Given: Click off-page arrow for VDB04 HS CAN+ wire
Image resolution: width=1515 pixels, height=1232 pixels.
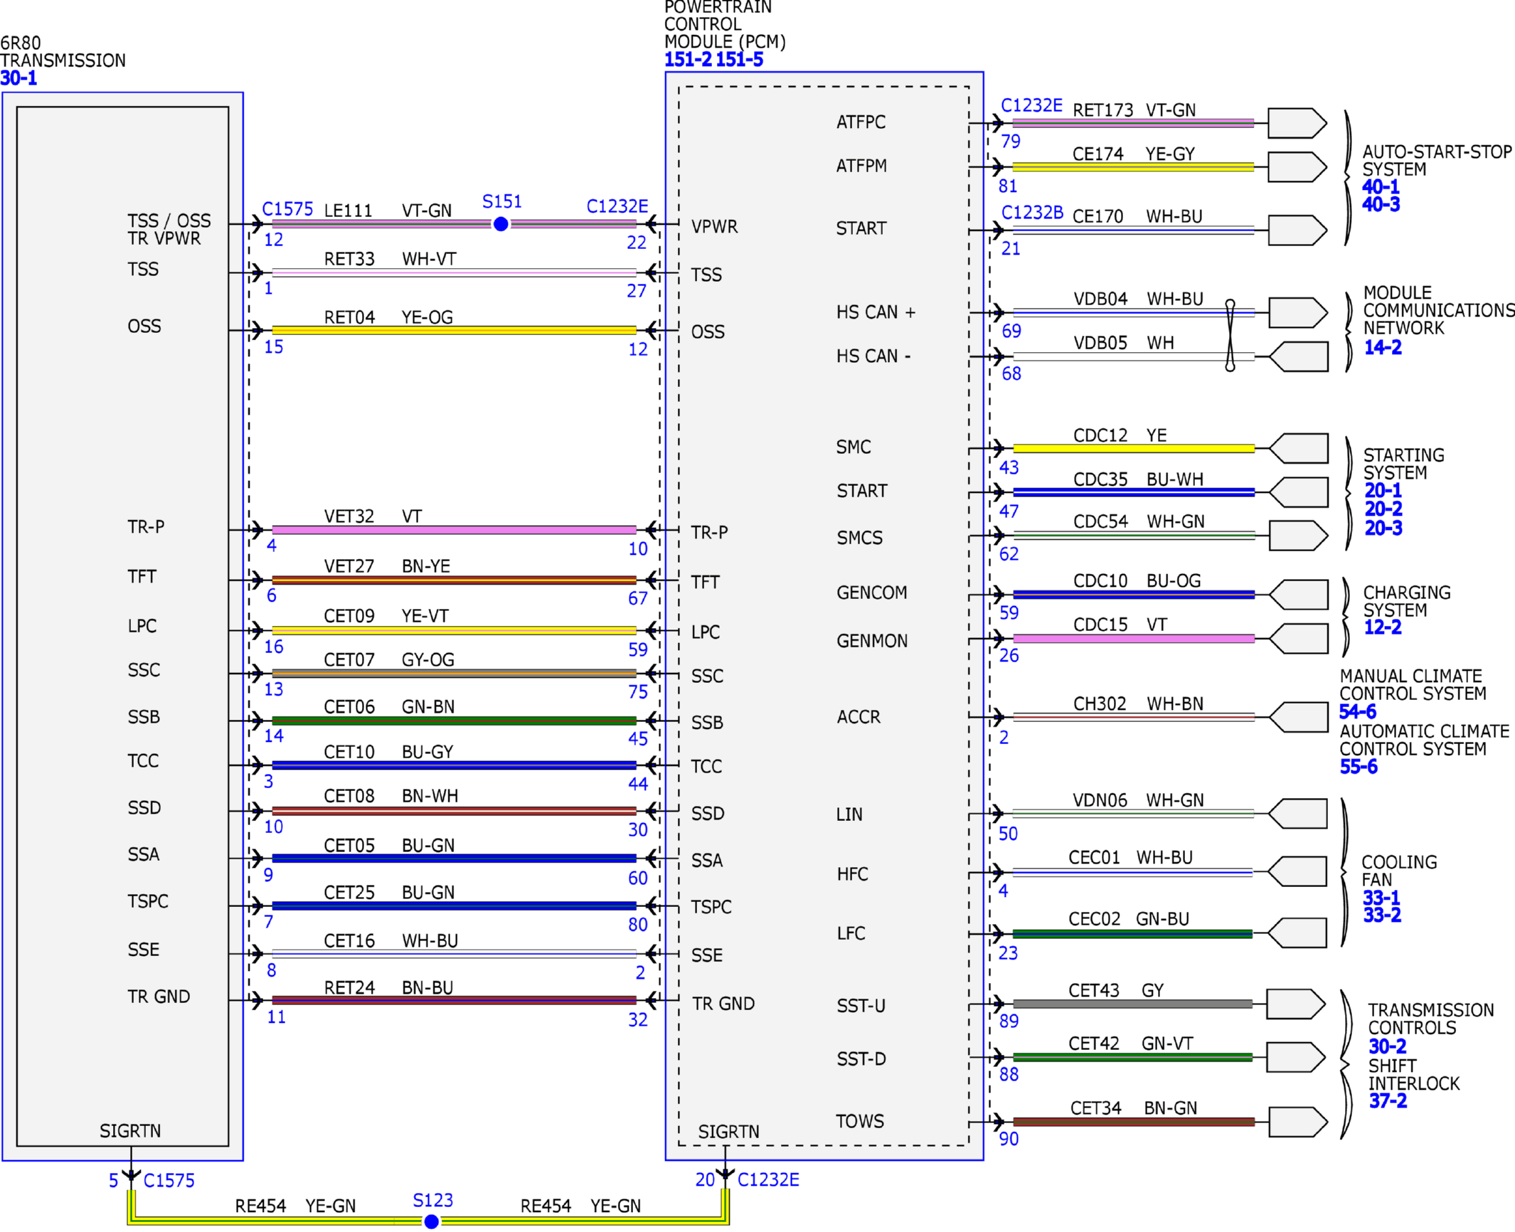Looking at the screenshot, I should click(1298, 313).
